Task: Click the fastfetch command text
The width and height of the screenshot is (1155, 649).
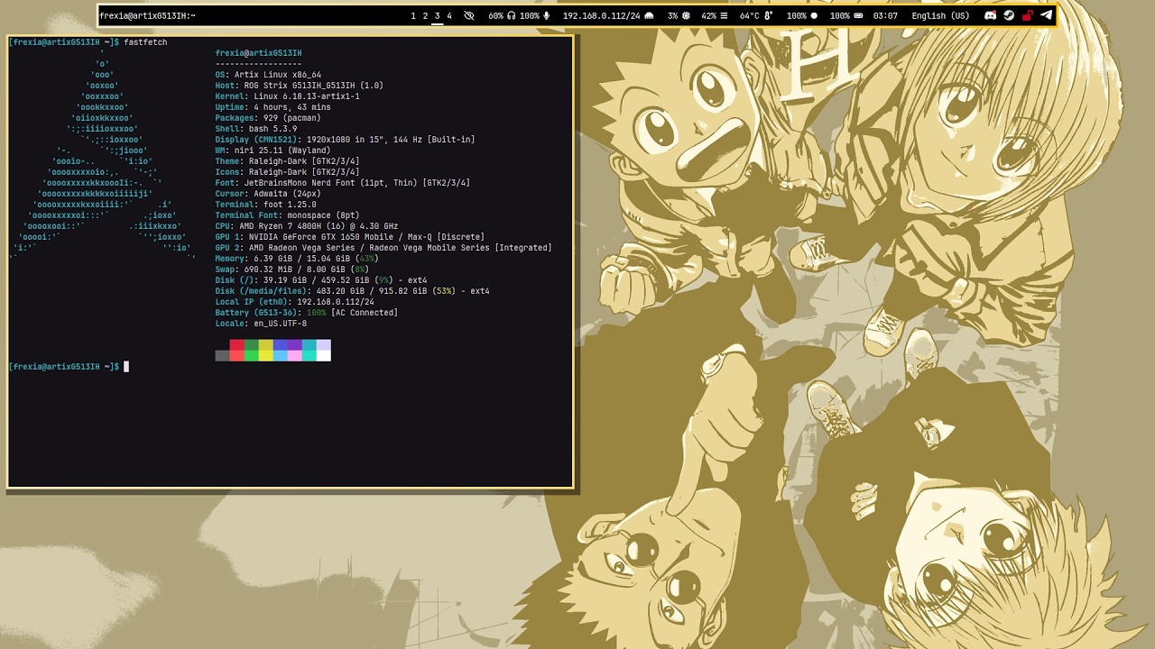Action: pyautogui.click(x=145, y=42)
